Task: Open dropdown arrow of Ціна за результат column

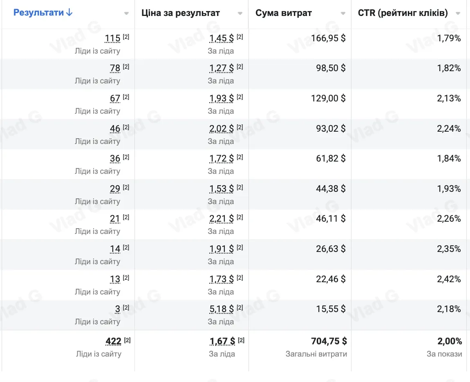Action: coord(240,13)
